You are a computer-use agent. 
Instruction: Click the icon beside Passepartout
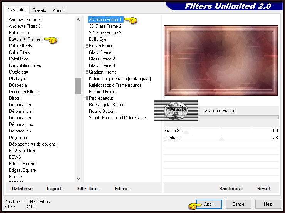click(x=87, y=98)
